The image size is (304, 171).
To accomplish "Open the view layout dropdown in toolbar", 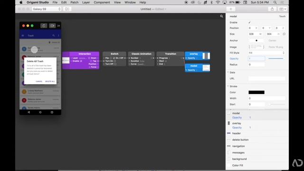I will click(x=282, y=9).
